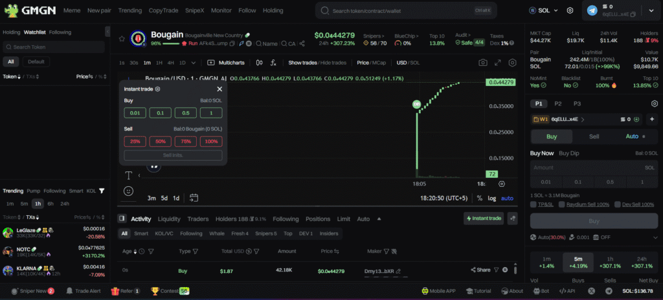Add a wallet with plus button

tap(652, 120)
